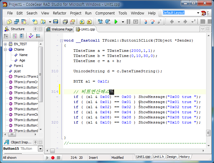Click the Pause program toolbar icon

coord(129,22)
